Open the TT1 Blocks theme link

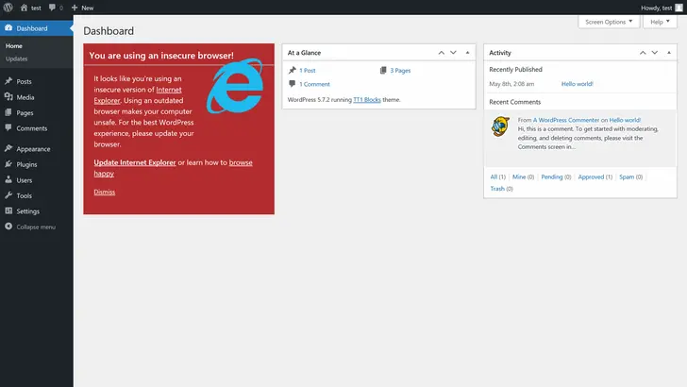pos(367,100)
